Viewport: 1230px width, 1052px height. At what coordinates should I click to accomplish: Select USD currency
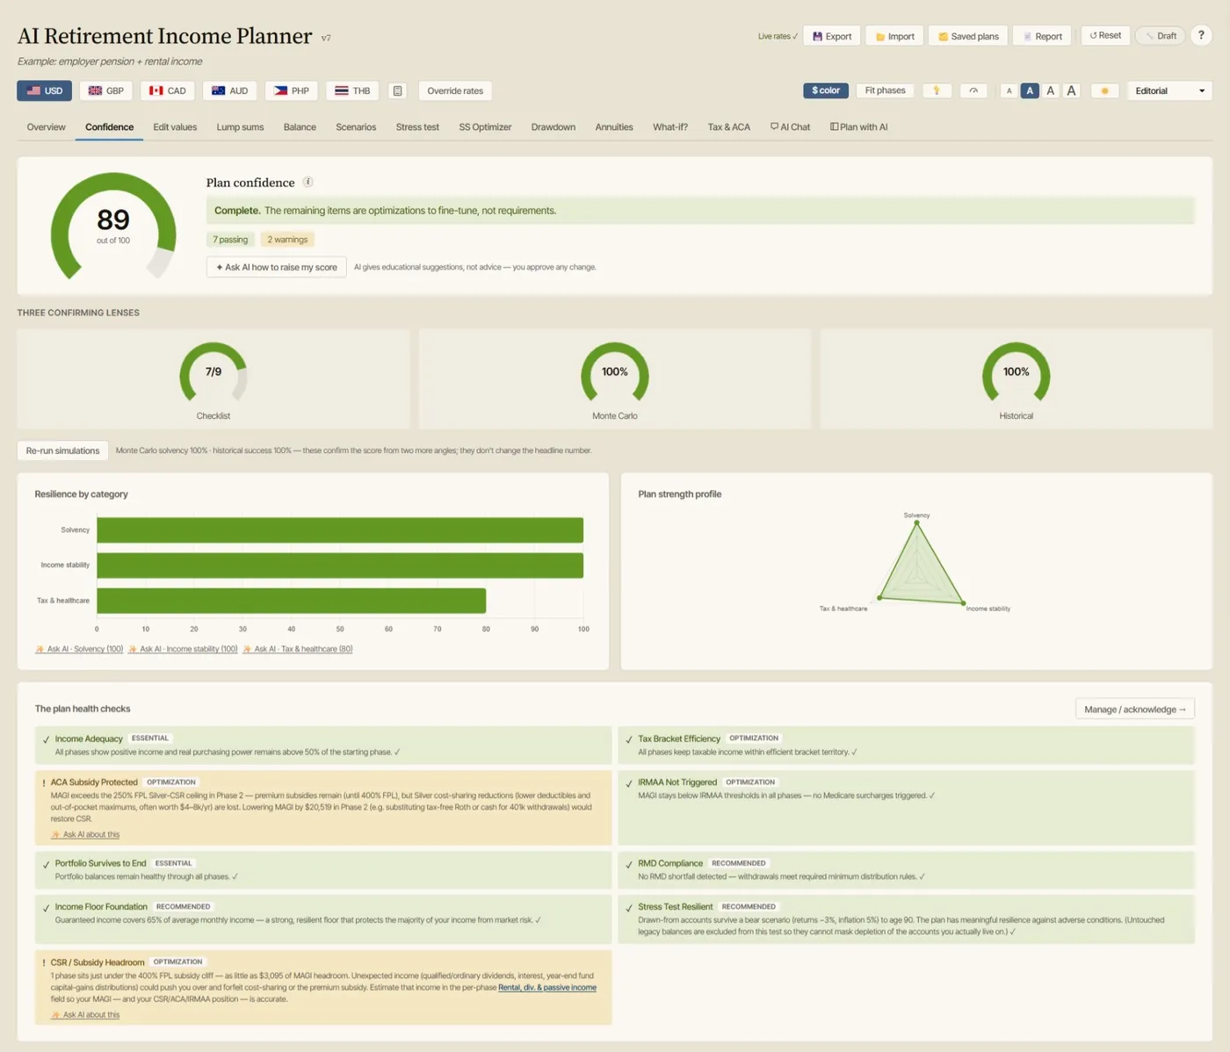click(x=44, y=90)
